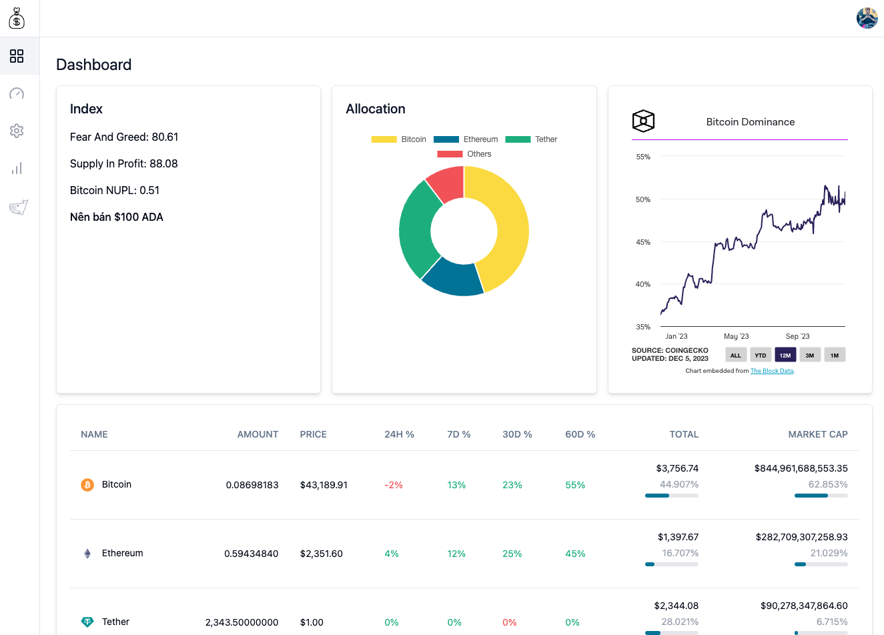Click Ethereum 21.029% market cap progress bar
The height and width of the screenshot is (635, 884).
(821, 564)
